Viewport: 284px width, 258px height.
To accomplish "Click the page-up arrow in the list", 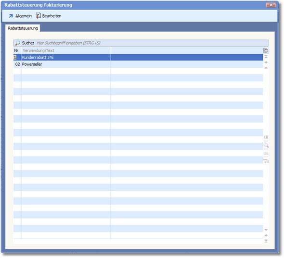I will pos(266,62).
